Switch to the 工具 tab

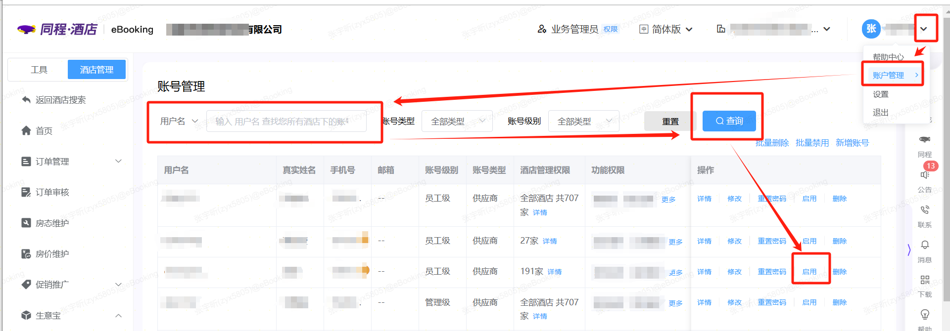pyautogui.click(x=39, y=70)
